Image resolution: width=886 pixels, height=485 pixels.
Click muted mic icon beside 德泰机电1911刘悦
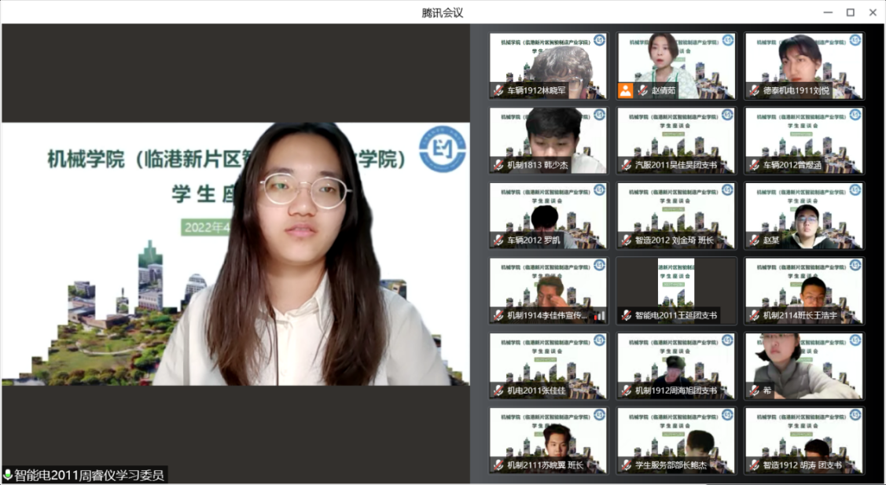(x=754, y=90)
